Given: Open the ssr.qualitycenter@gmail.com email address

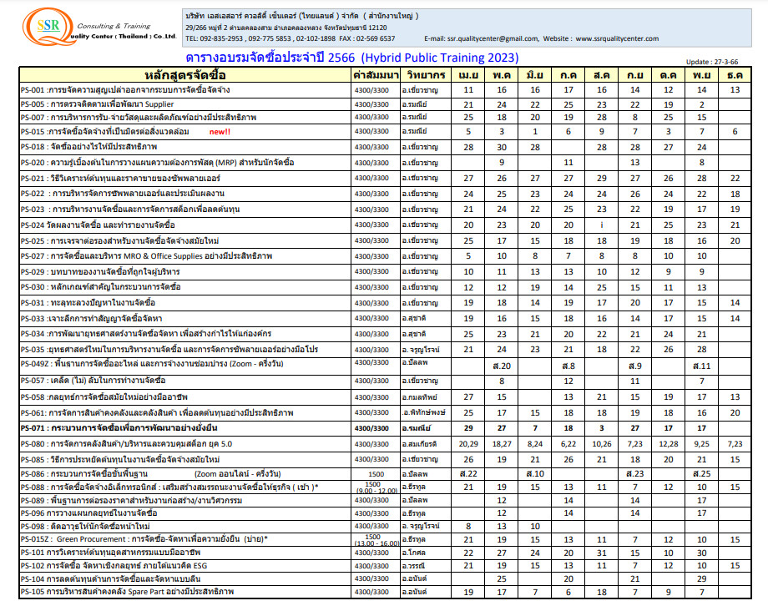Looking at the screenshot, I should [493, 38].
